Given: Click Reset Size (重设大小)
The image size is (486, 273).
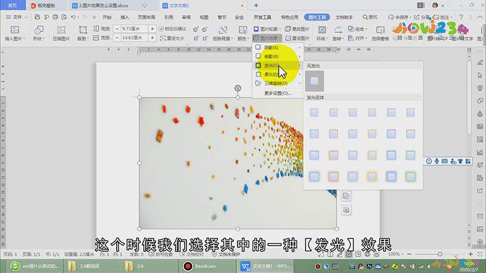Looking at the screenshot, I should coord(172,38).
